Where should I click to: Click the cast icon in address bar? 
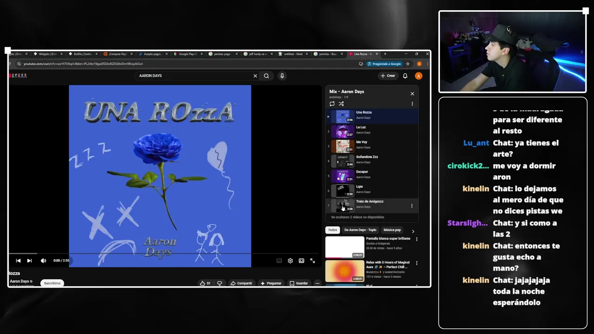361,64
